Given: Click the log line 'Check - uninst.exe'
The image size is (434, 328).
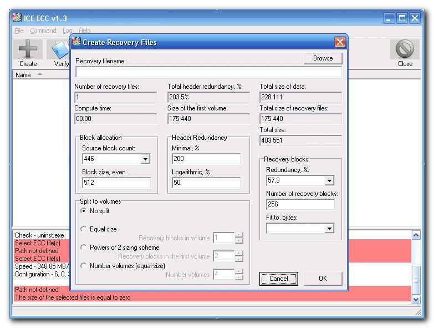Looking at the screenshot, I should [39, 235].
